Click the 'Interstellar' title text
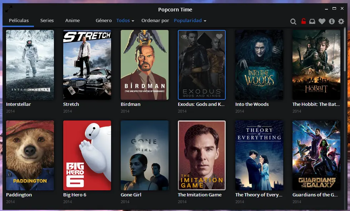350x211 pixels. (18, 104)
